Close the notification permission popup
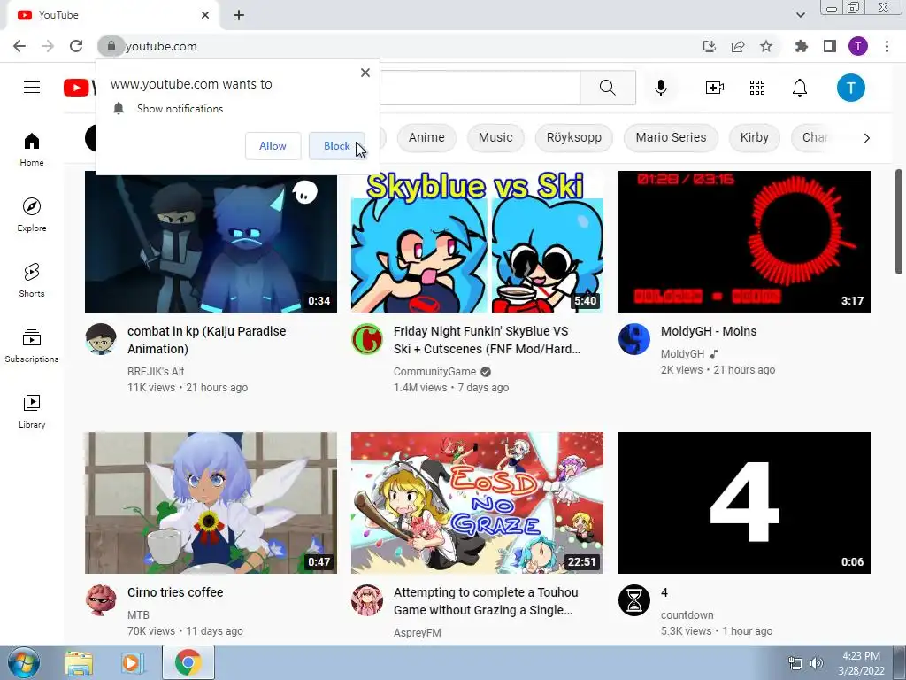The image size is (906, 680). coord(365,73)
